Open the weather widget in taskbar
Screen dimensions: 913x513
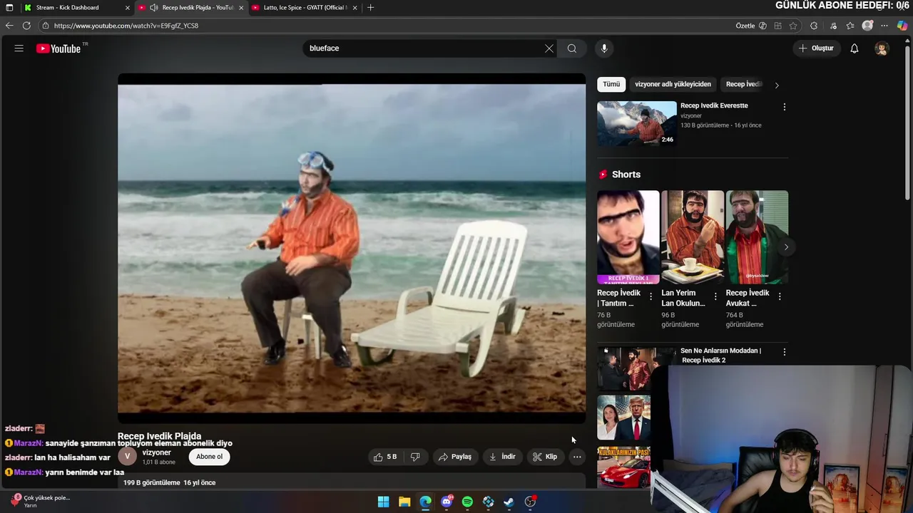[x=39, y=501]
